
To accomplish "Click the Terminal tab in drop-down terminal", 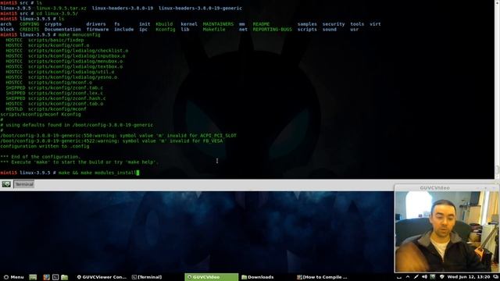I will pyautogui.click(x=24, y=184).
